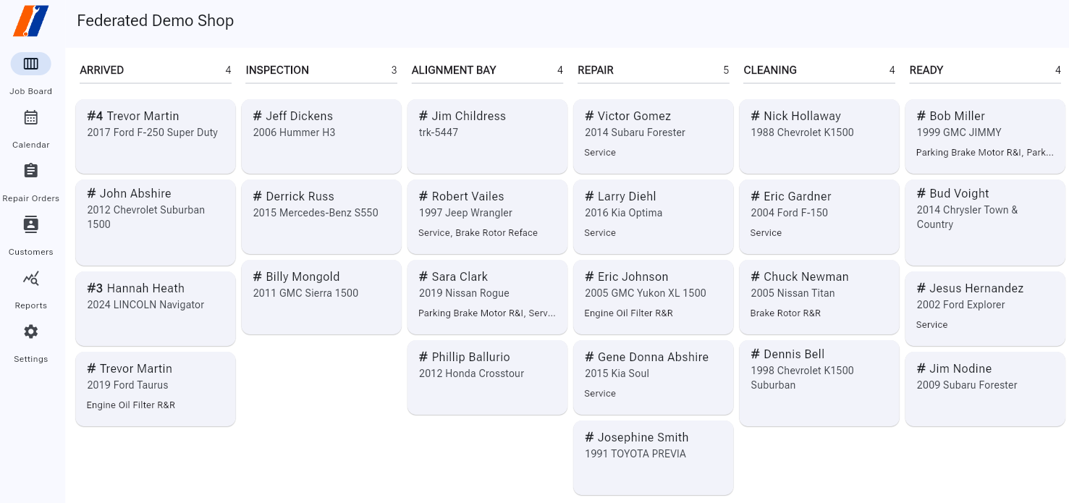
Task: Open Sara Clark's Nissan Rogue card
Action: (487, 297)
